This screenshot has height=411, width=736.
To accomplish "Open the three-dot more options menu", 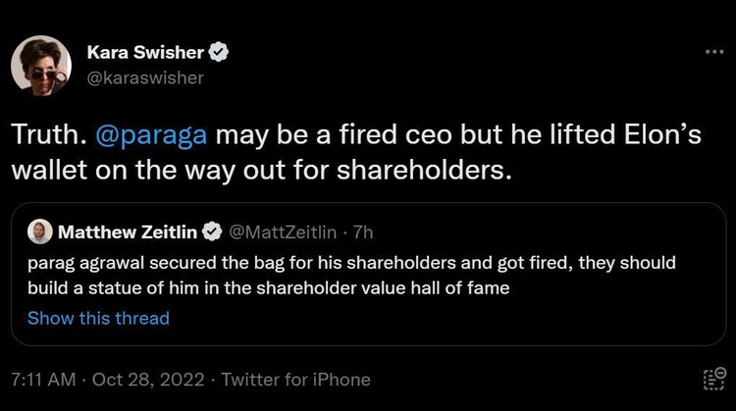I will coord(713,51).
